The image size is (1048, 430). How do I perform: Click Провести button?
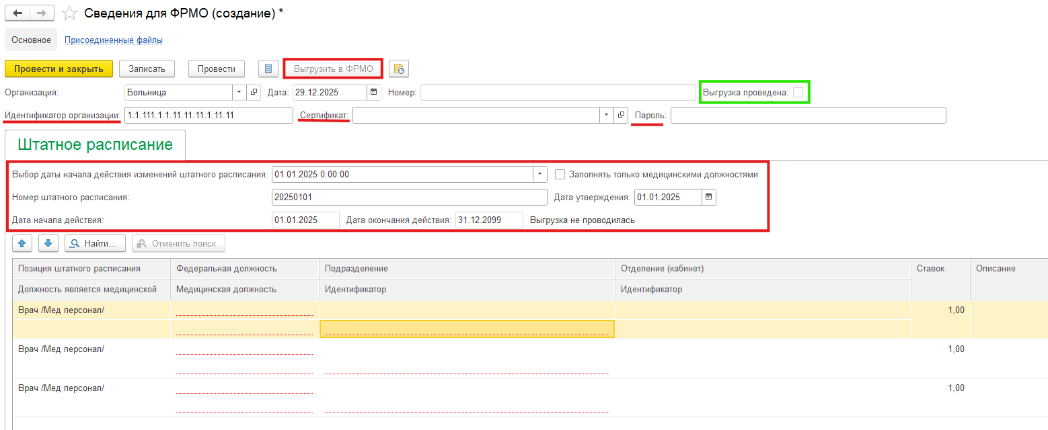click(216, 69)
